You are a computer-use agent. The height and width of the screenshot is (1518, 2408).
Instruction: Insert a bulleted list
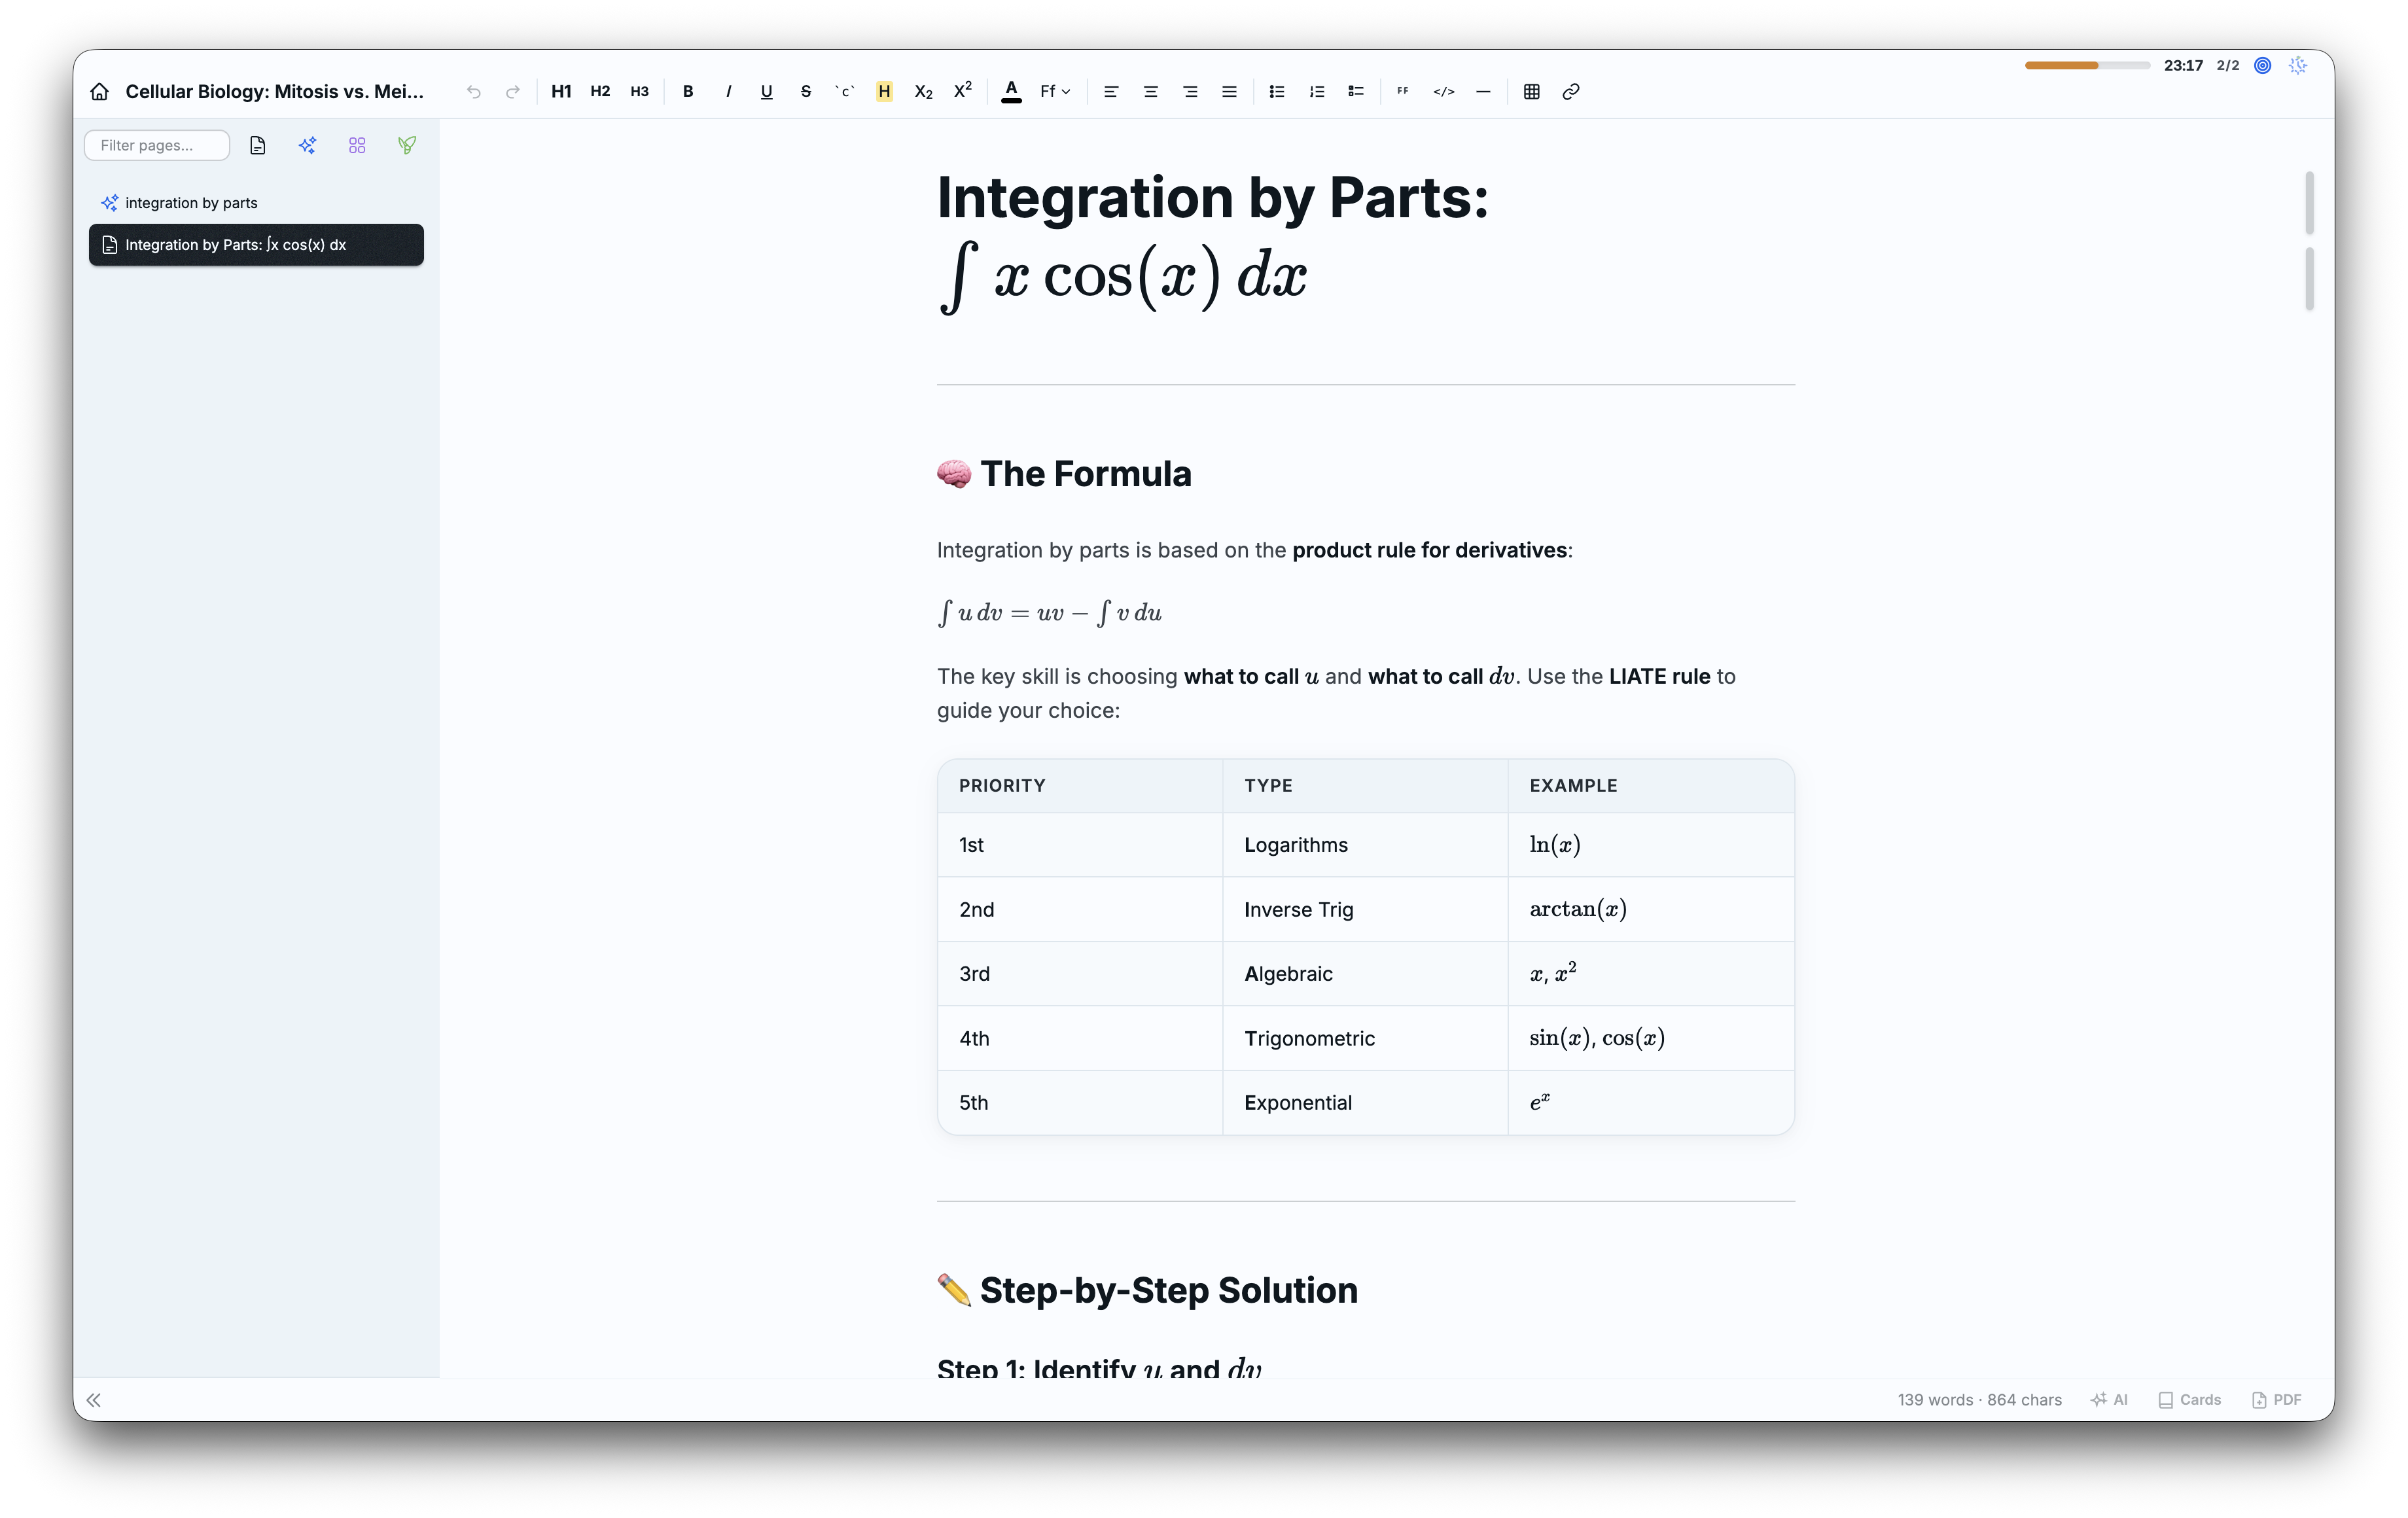(x=1277, y=91)
